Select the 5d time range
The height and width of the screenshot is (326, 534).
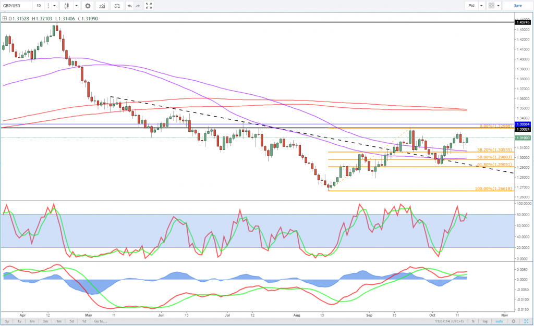pos(71,321)
